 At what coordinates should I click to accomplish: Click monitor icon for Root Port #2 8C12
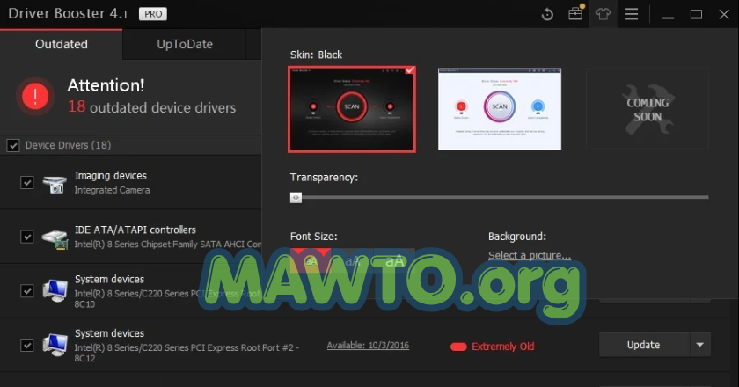click(55, 345)
